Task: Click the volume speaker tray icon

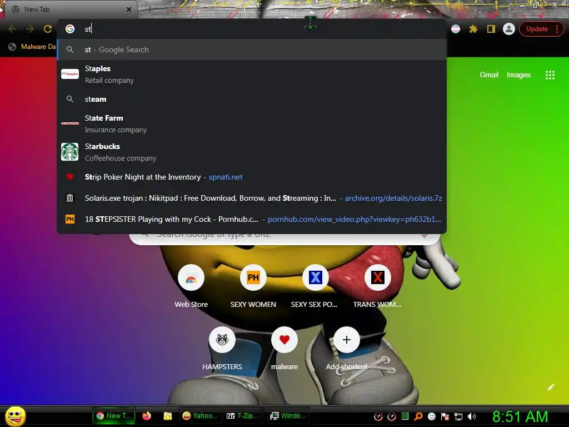Action: point(471,416)
